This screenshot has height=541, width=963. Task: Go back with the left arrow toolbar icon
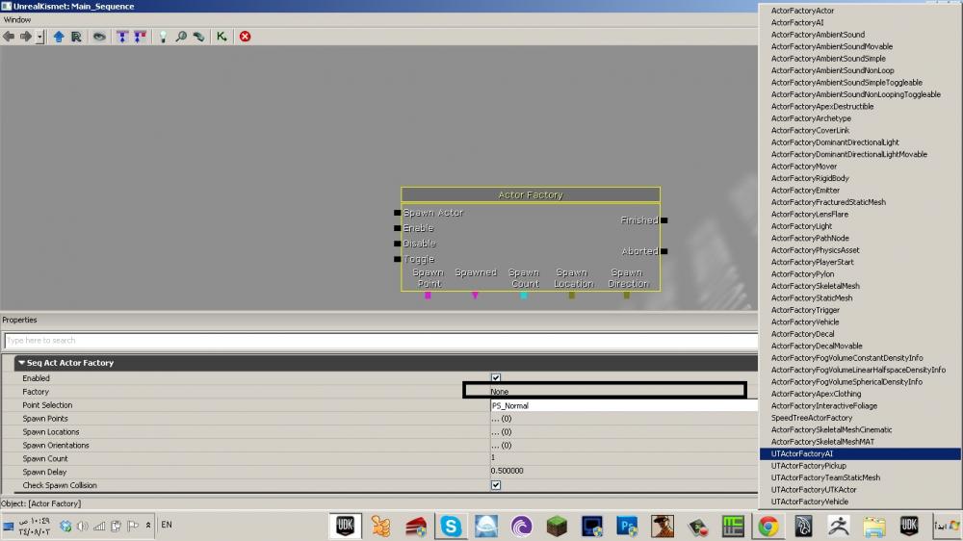9,37
